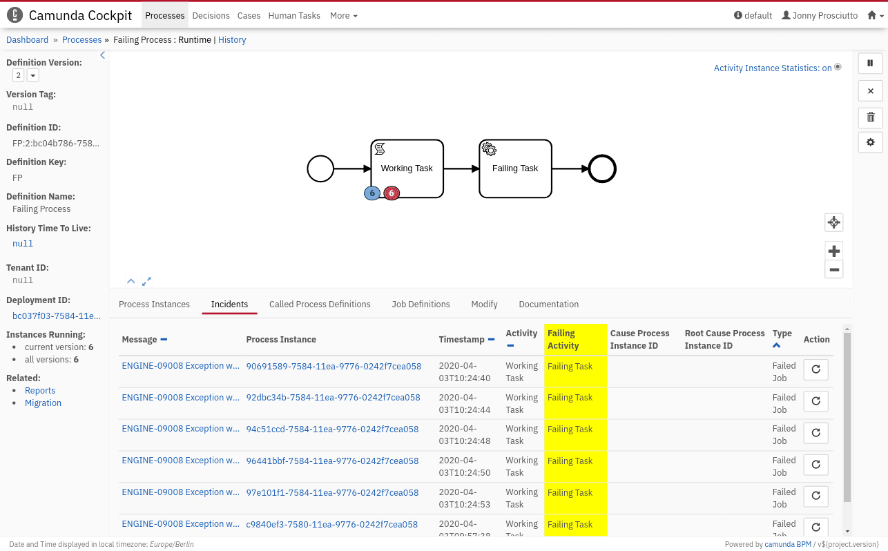Open the More navigation dropdown

(343, 15)
